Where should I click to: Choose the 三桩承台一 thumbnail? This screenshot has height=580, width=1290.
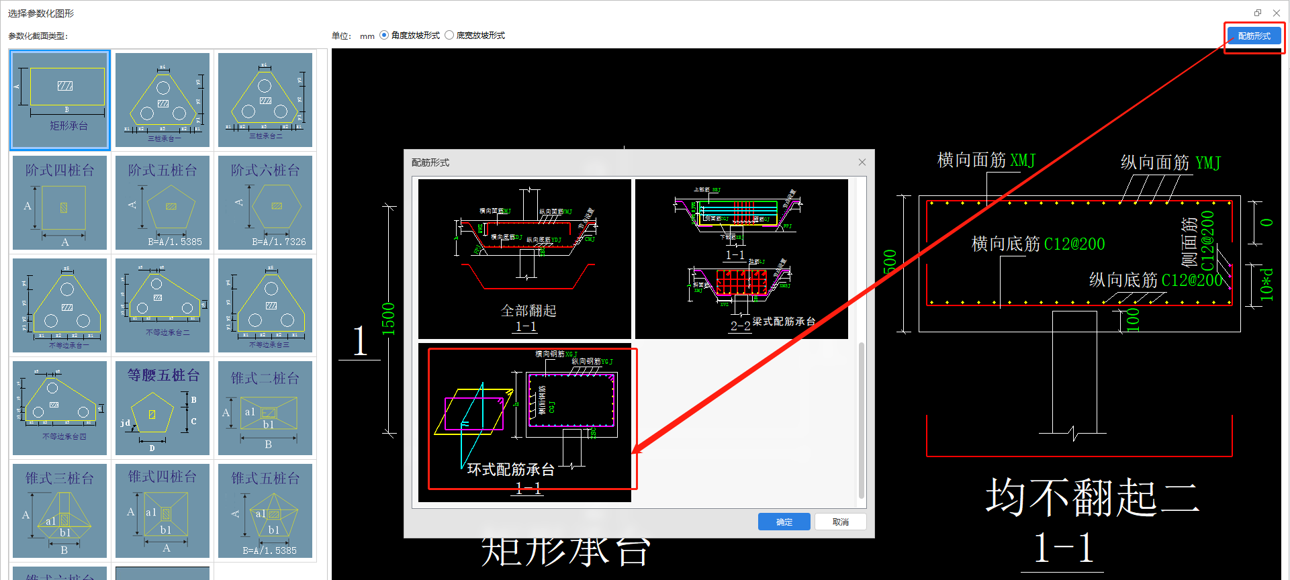(x=163, y=100)
